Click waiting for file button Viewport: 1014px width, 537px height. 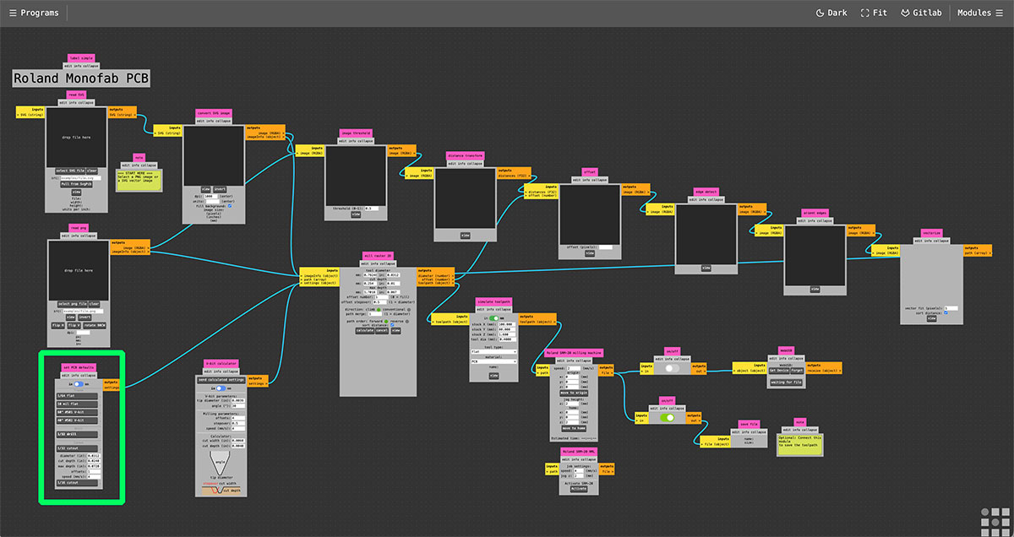787,382
